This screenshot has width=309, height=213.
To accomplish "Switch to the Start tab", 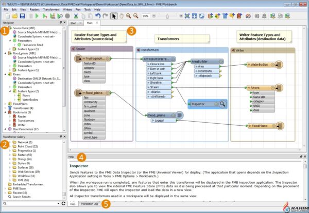I will click(x=73, y=23).
